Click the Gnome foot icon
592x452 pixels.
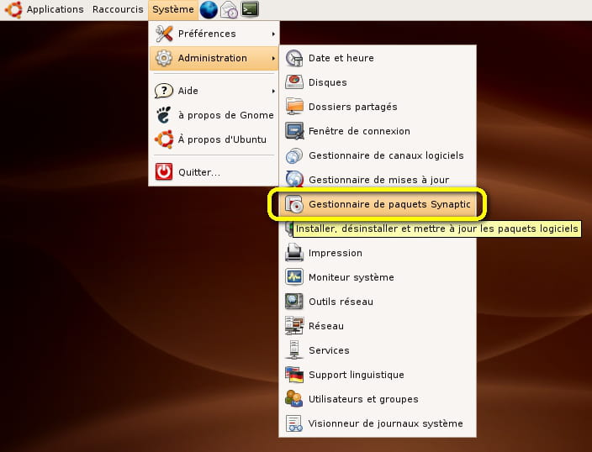(163, 115)
